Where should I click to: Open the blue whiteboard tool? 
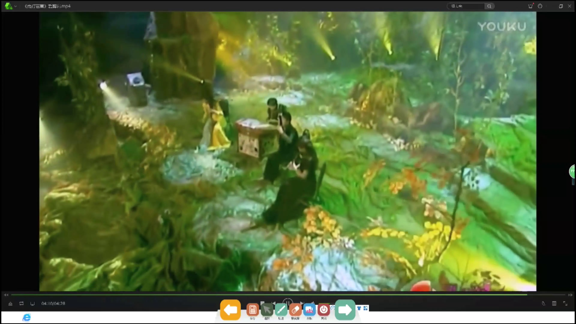tap(309, 310)
